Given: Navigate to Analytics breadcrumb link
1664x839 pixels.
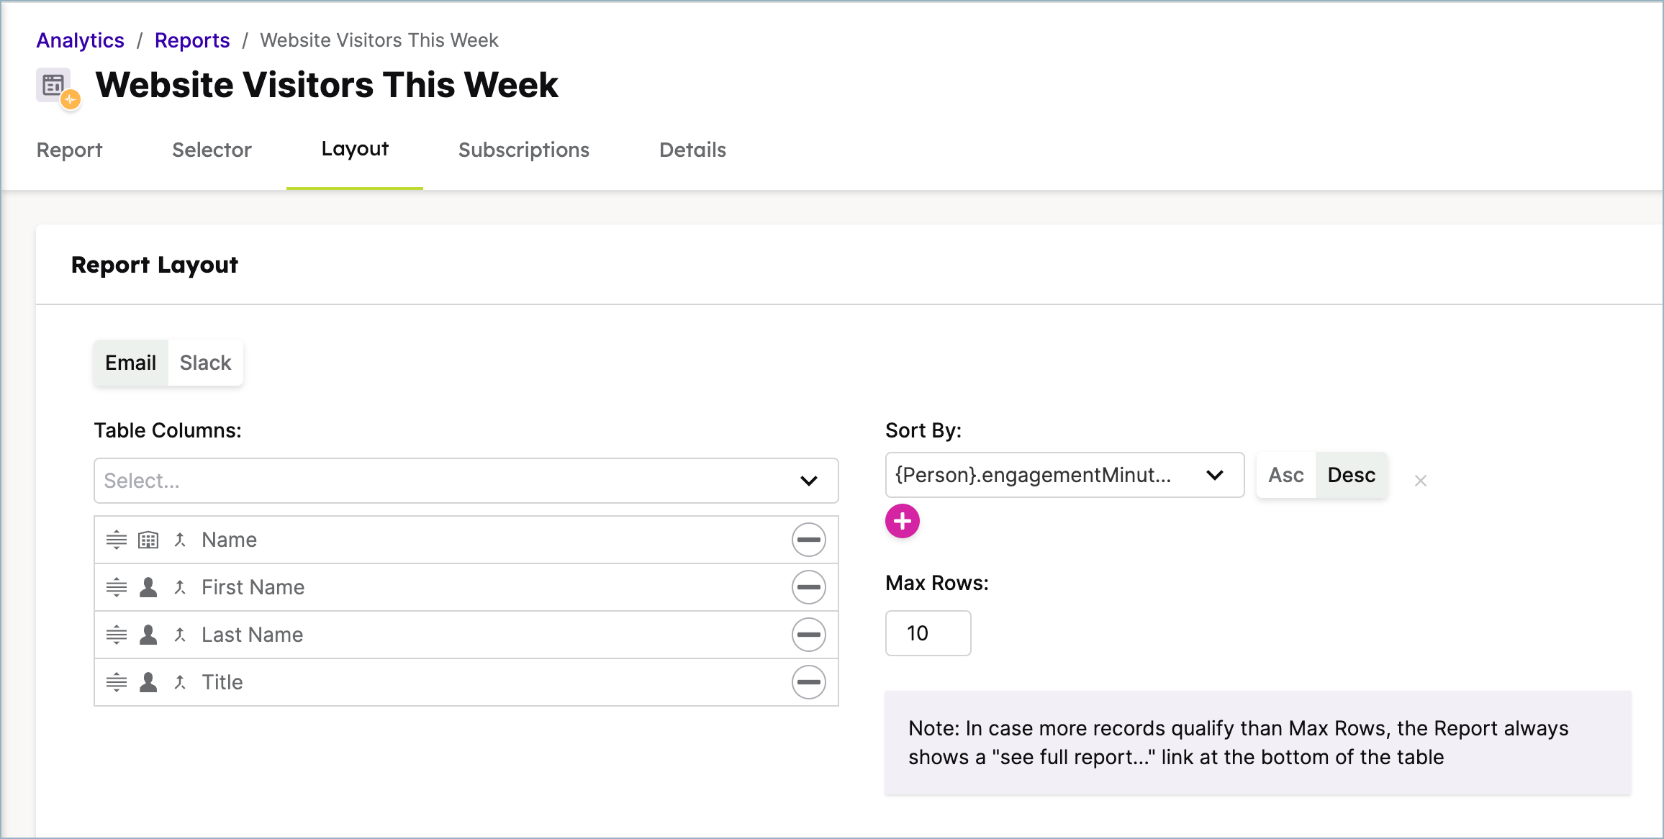Looking at the screenshot, I should 81,40.
